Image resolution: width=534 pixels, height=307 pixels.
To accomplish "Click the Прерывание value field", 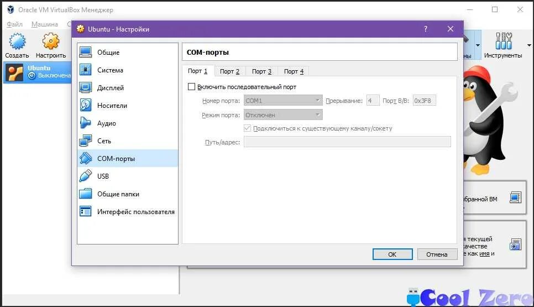I will tap(373, 101).
